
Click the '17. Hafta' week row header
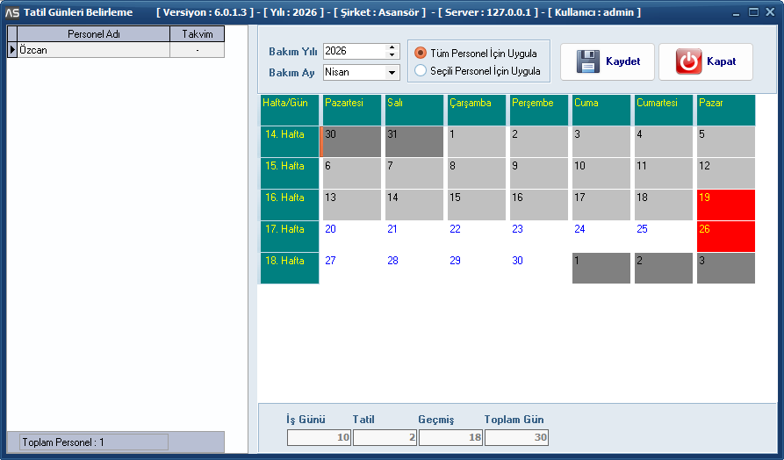pyautogui.click(x=289, y=236)
